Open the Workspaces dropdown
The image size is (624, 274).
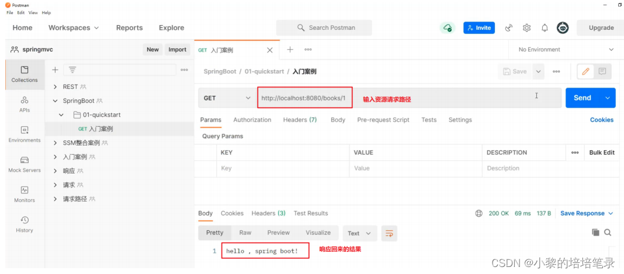click(74, 28)
